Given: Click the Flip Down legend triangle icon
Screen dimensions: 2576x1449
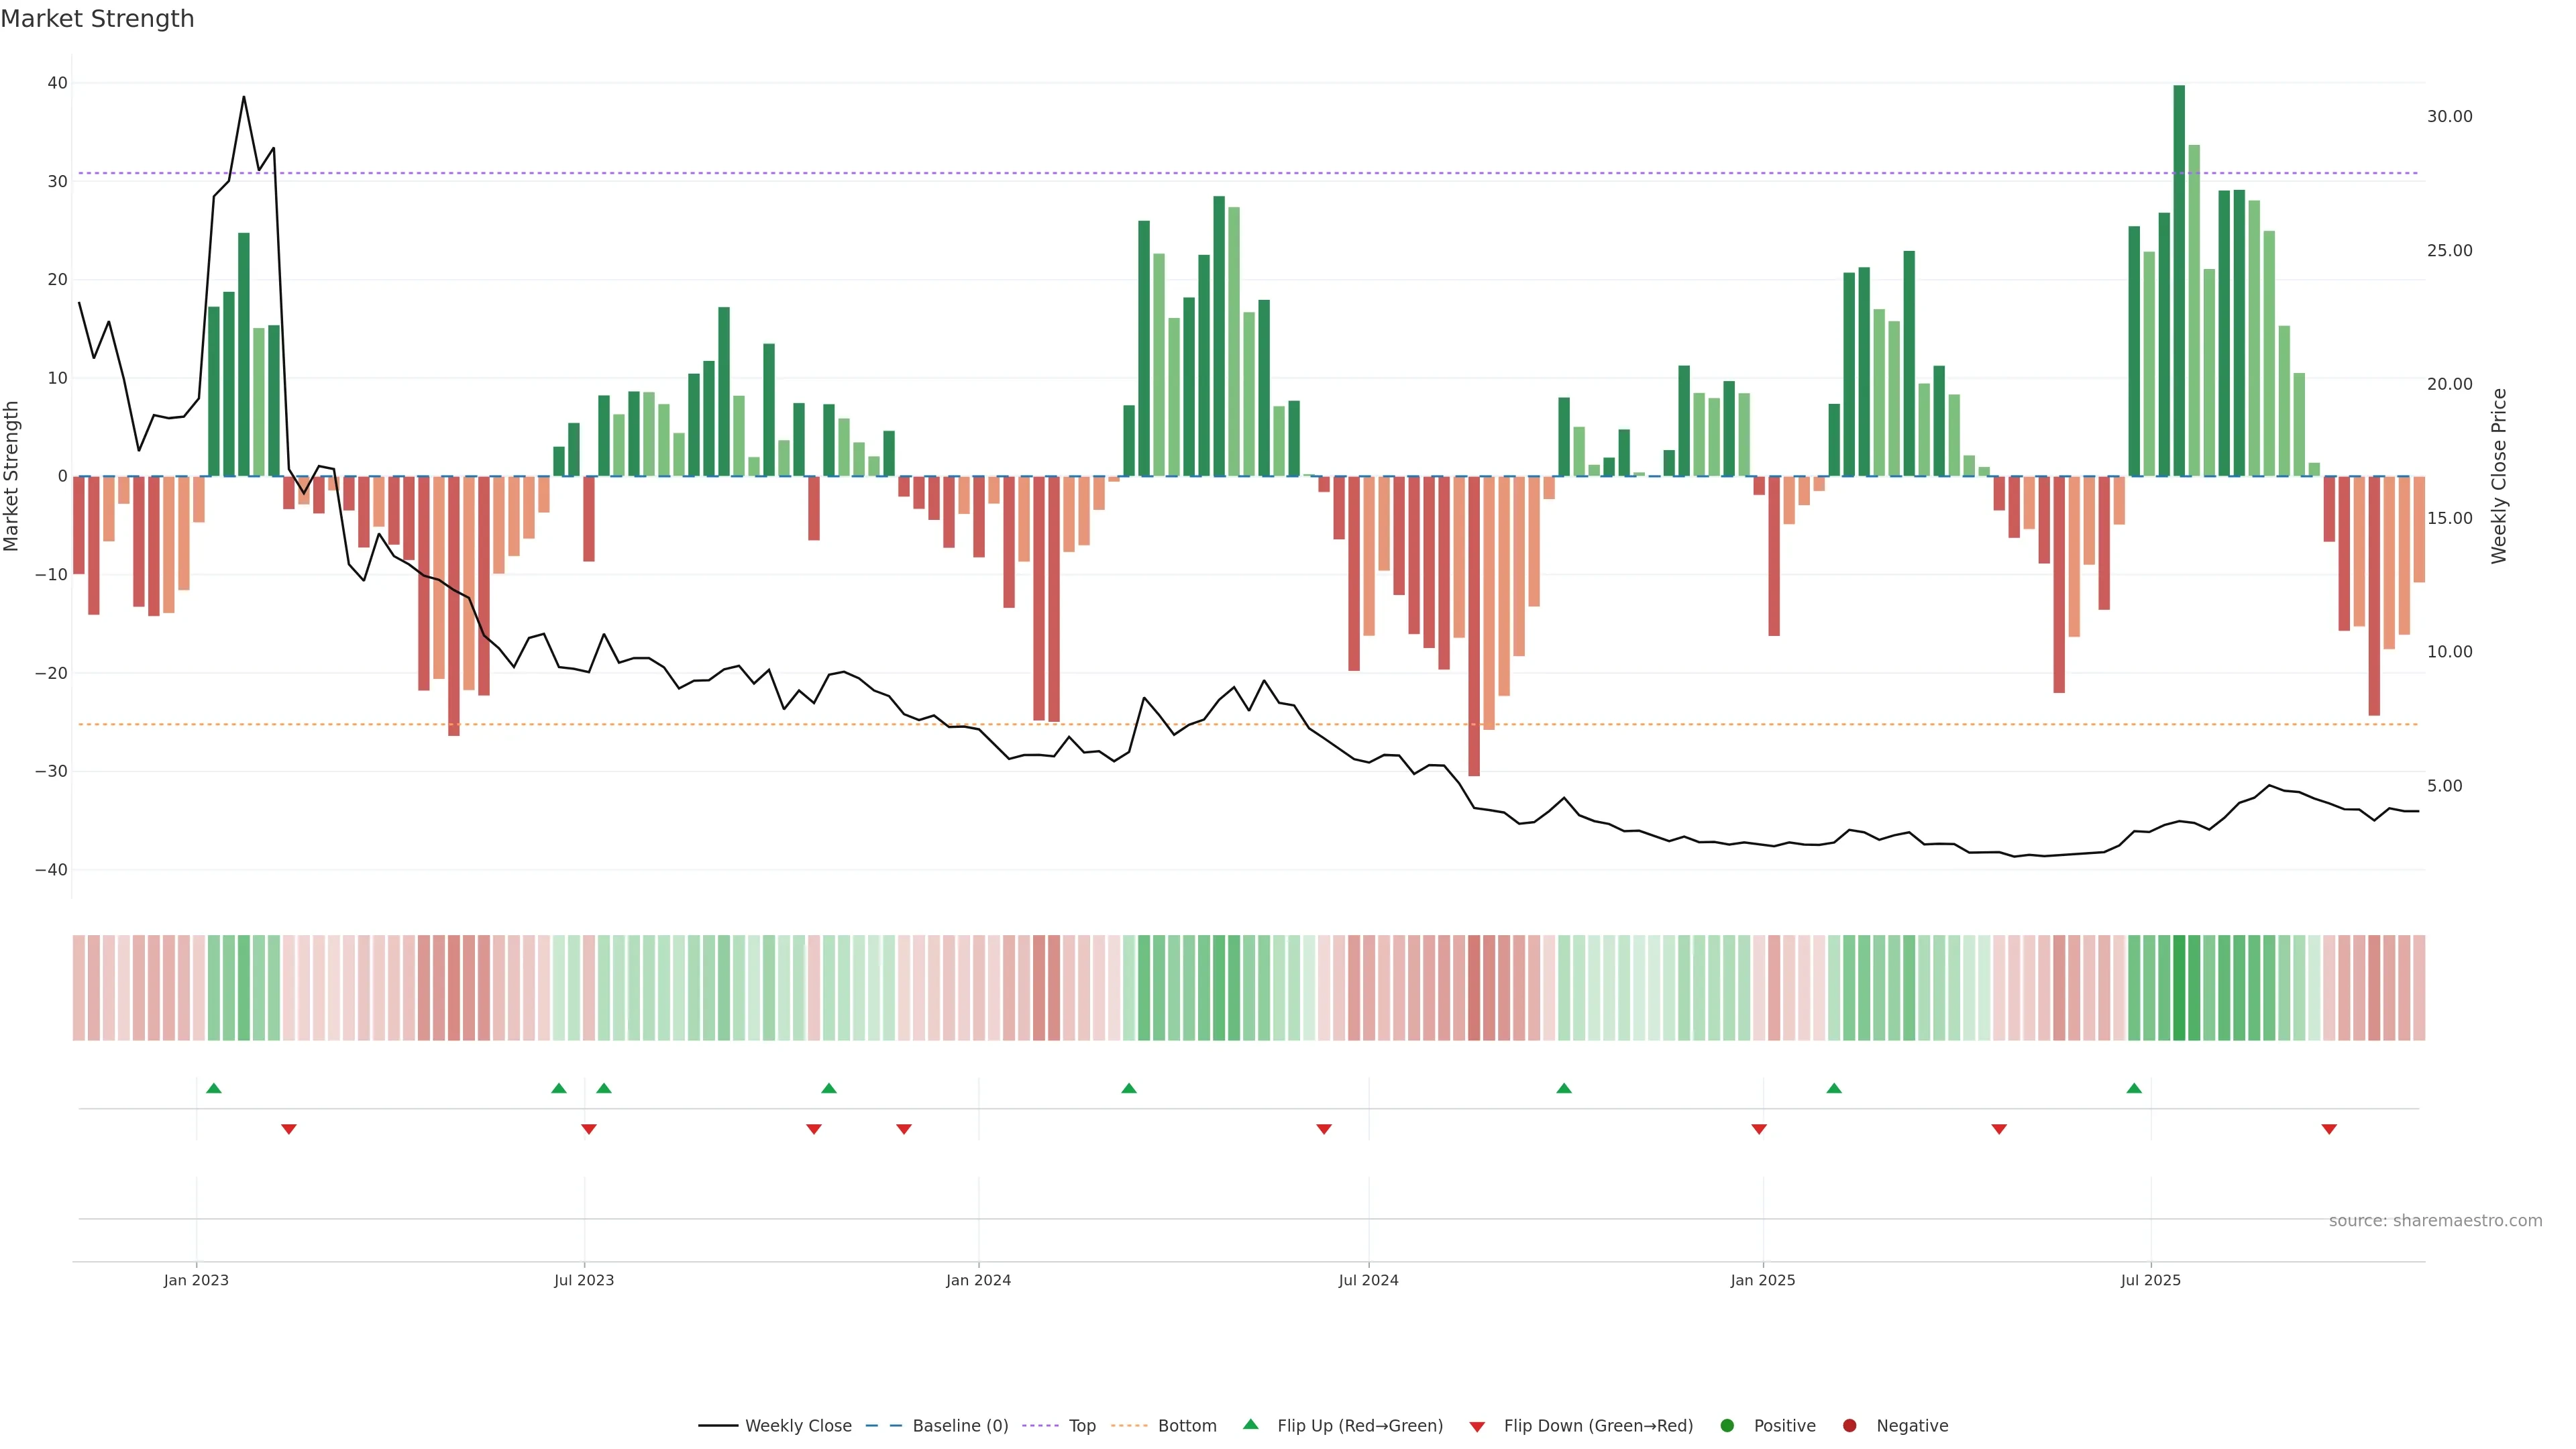Looking at the screenshot, I should point(1477,1426).
